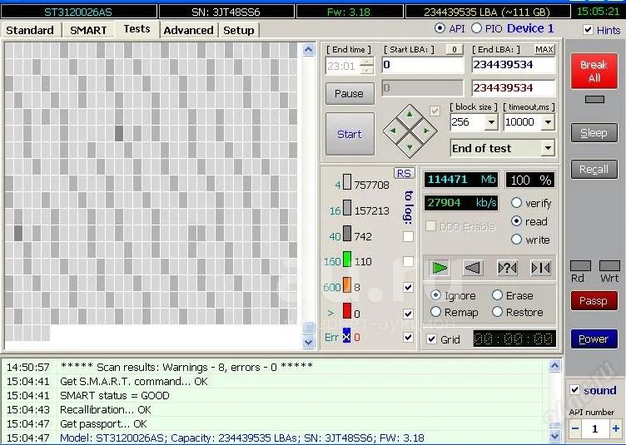Viewport: 626px width, 445px height.
Task: Click the right arrow on diamond navigator
Action: coord(426,131)
